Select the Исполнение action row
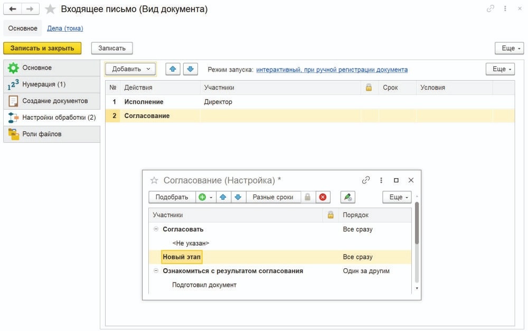The image size is (528, 331). point(310,102)
